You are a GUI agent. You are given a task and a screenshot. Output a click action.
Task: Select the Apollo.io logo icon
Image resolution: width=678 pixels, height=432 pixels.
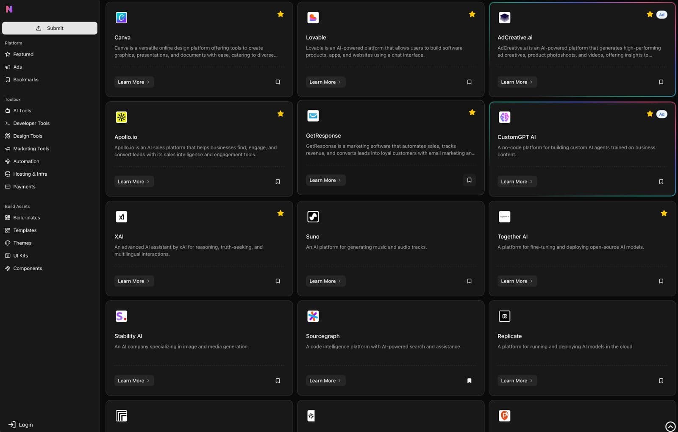tap(122, 117)
